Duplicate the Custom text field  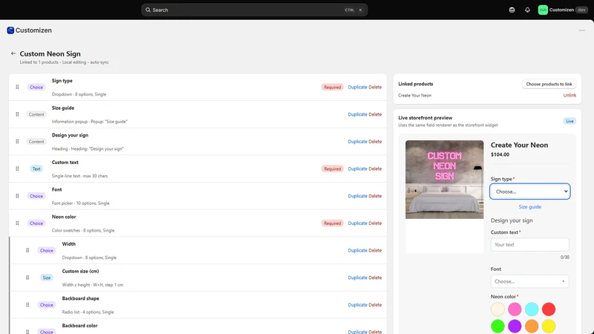click(x=357, y=169)
